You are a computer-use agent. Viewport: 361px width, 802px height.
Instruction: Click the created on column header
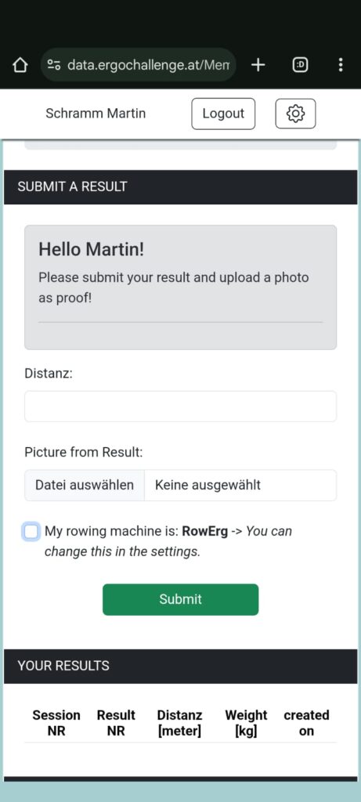306,723
